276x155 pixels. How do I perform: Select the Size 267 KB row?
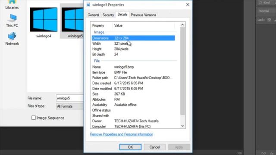point(133,94)
